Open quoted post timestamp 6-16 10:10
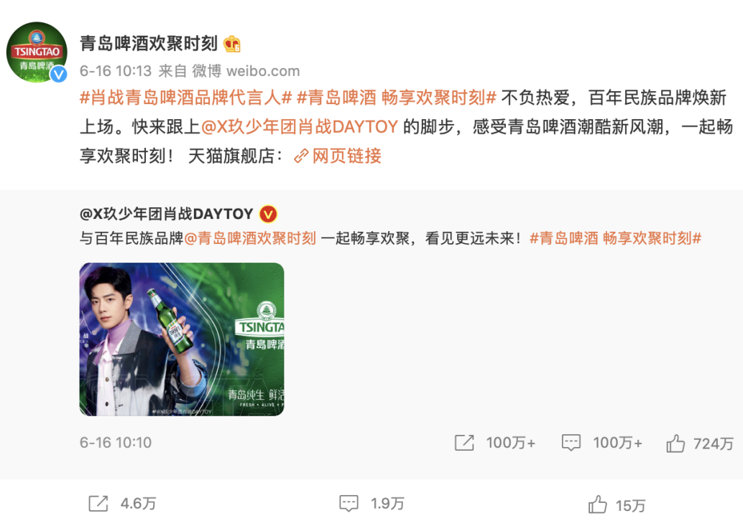 [116, 443]
